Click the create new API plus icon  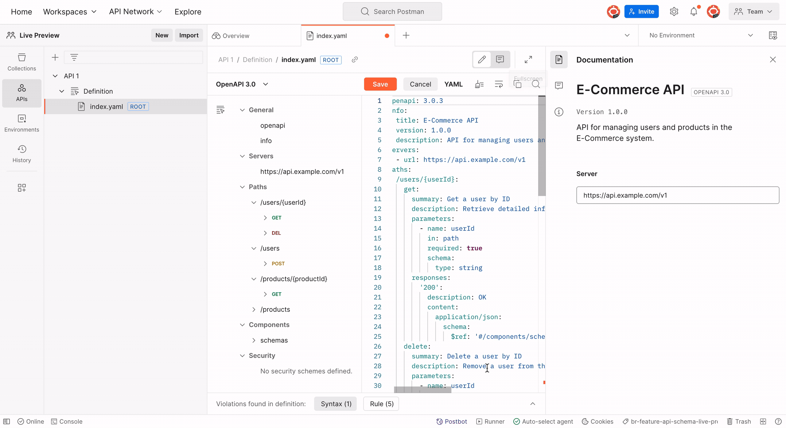click(x=55, y=57)
